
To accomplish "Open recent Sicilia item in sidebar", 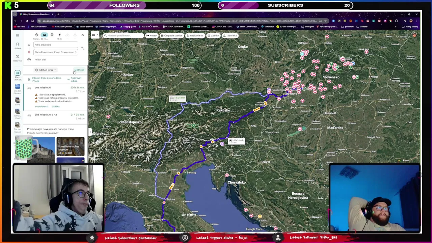I will tap(18, 101).
